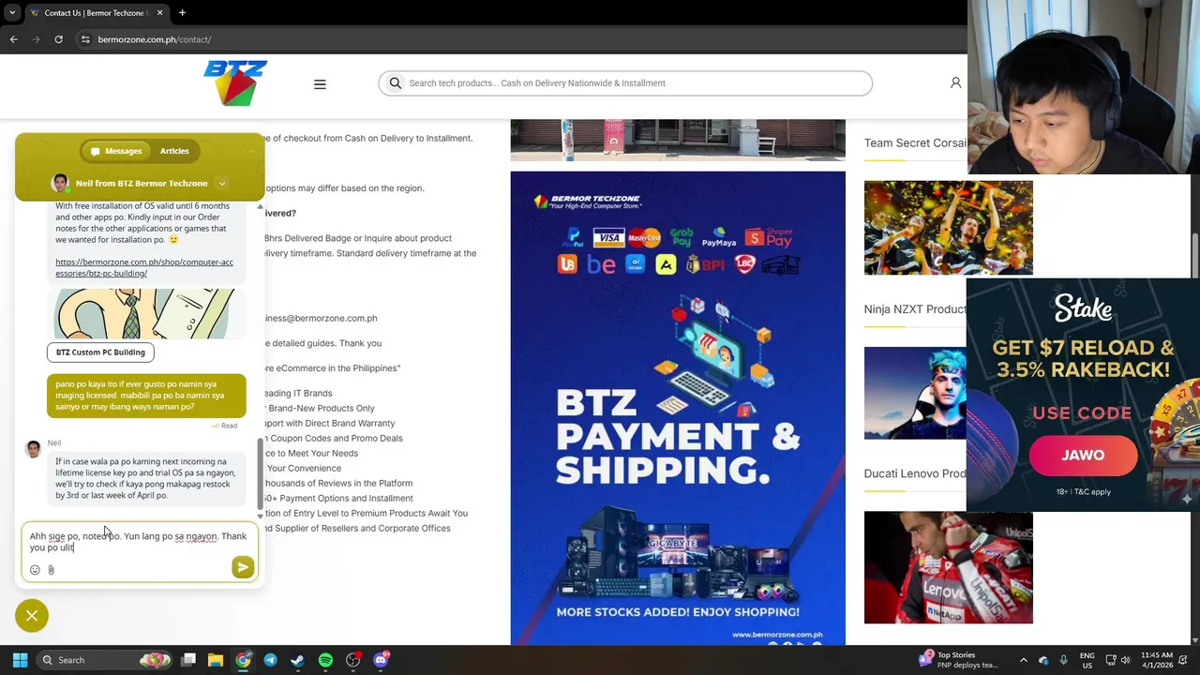Open Task View on the taskbar
The image size is (1200, 675).
188,660
